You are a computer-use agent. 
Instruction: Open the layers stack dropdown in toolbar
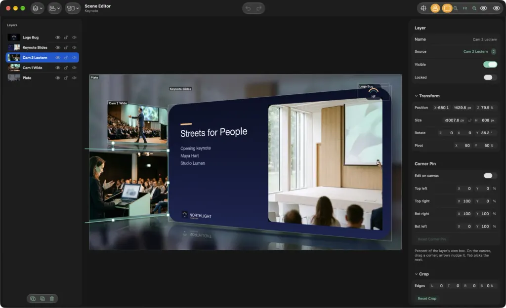(38, 8)
